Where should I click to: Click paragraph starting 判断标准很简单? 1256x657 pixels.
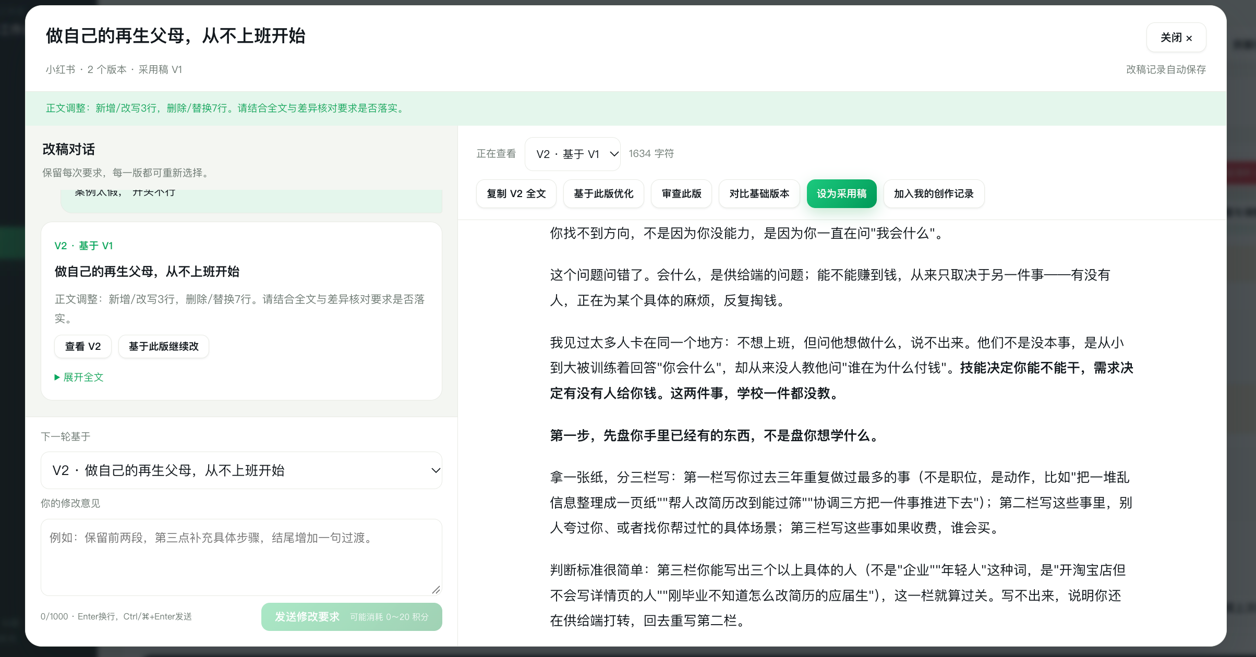click(838, 595)
